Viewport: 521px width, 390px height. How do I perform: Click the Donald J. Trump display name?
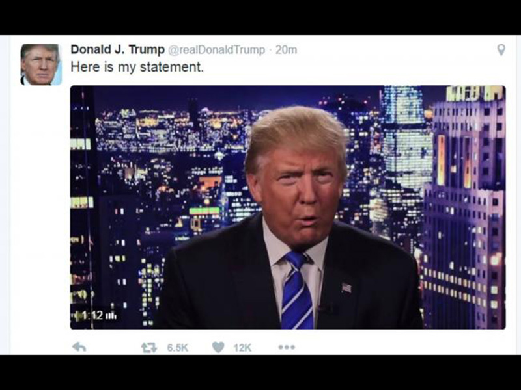pos(118,49)
